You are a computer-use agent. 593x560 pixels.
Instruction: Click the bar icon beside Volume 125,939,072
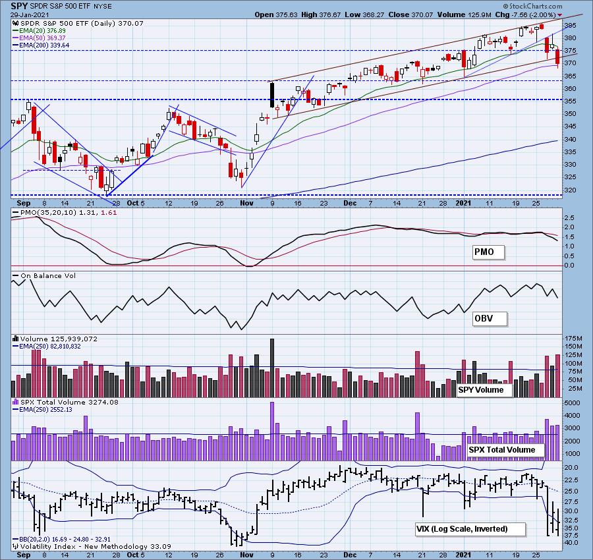click(x=16, y=339)
